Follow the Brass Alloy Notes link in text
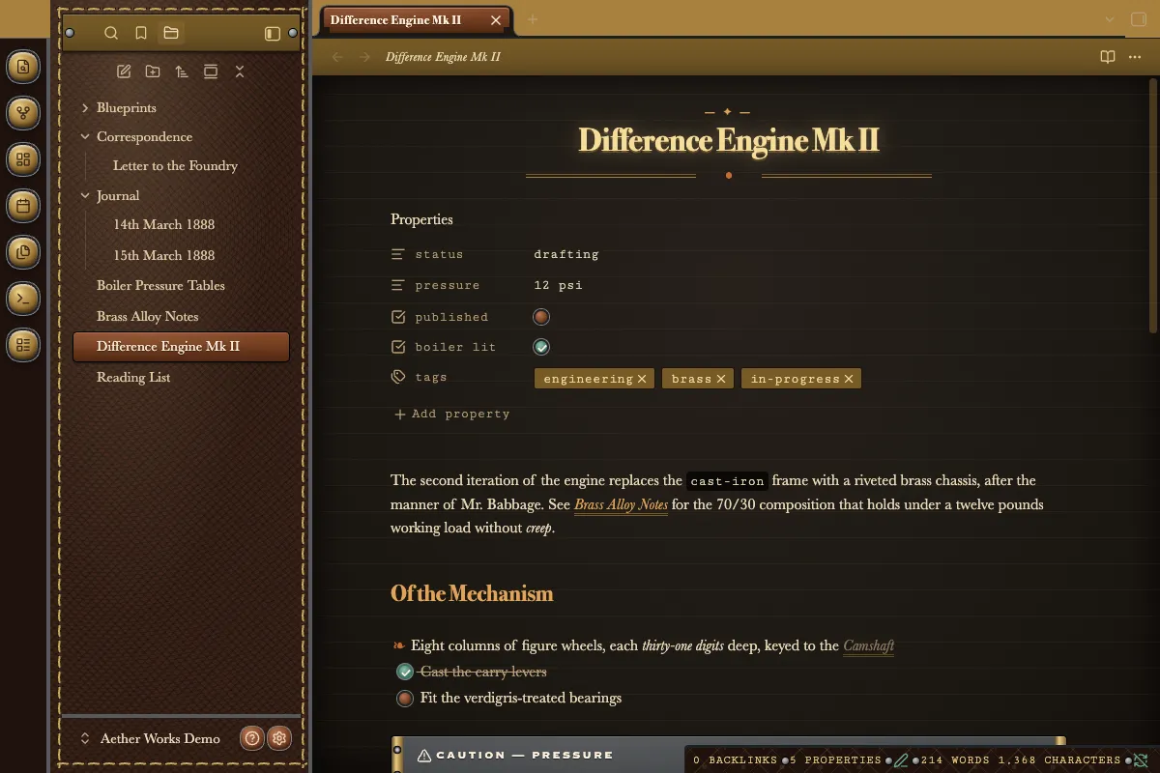Viewport: 1160px width, 773px height. [621, 504]
